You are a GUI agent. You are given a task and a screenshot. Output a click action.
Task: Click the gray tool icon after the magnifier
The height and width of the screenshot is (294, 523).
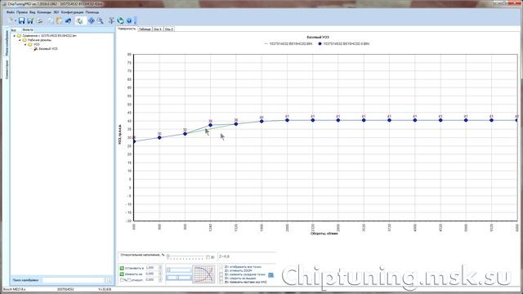pos(111,20)
